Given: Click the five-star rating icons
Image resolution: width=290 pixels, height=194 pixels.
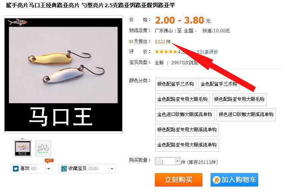Looking at the screenshot, I should tap(166, 52).
